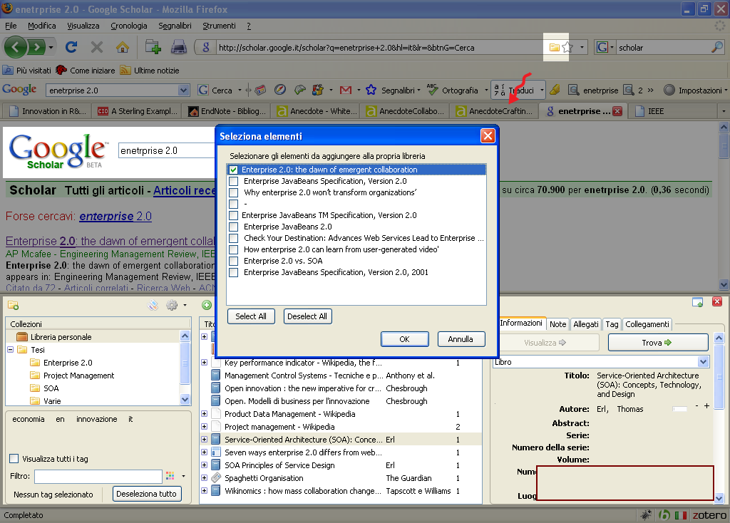Image resolution: width=730 pixels, height=523 pixels.
Task: Expand the 'Wikinomics' item row
Action: (x=204, y=490)
